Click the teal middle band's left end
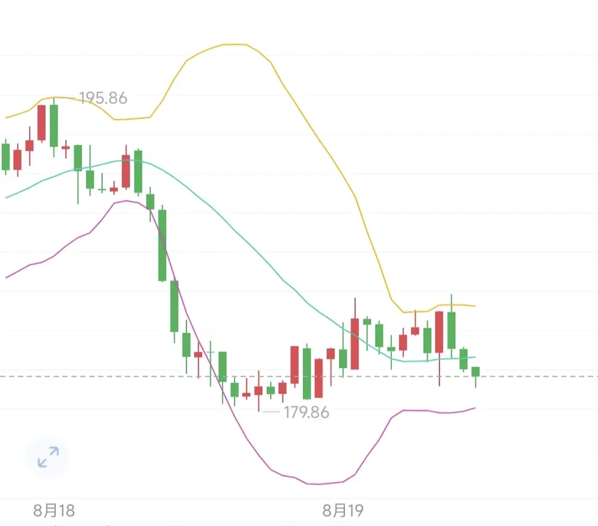Image resolution: width=598 pixels, height=526 pixels. [x=7, y=197]
